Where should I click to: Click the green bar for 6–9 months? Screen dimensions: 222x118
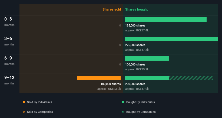coord(147,58)
